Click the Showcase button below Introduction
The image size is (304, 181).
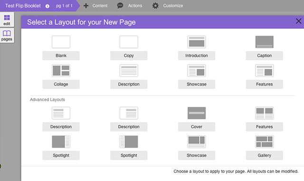pyautogui.click(x=197, y=85)
